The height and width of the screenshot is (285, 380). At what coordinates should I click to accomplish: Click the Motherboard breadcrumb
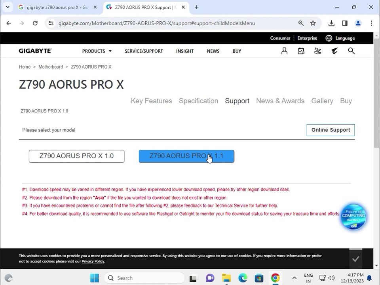click(51, 67)
